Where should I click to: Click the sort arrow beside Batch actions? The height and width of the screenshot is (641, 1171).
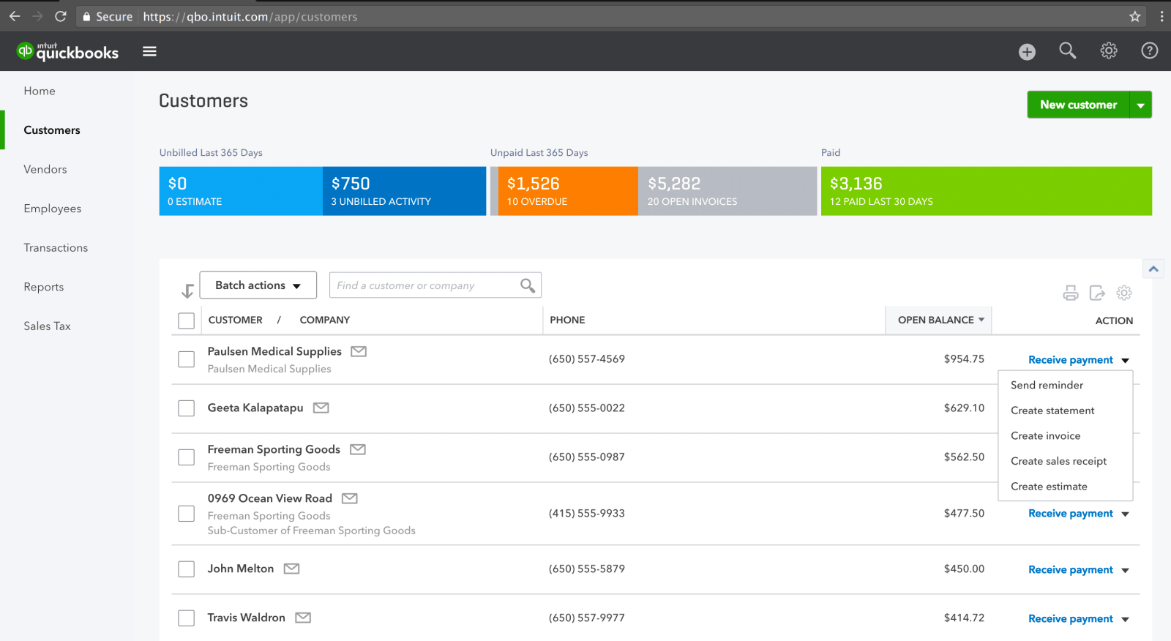pyautogui.click(x=187, y=291)
